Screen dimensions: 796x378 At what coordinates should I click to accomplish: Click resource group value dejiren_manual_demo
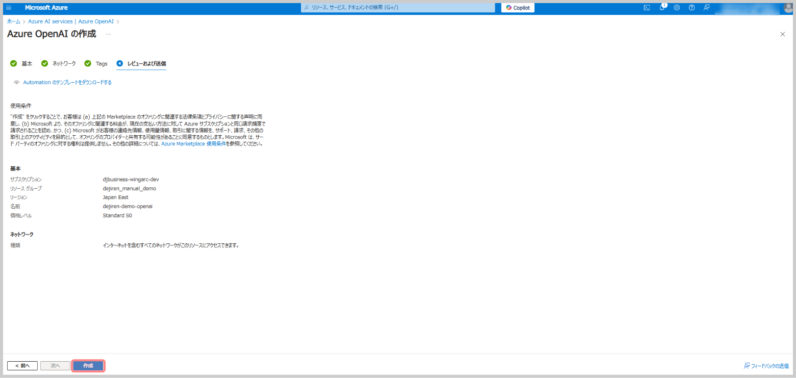(x=130, y=189)
